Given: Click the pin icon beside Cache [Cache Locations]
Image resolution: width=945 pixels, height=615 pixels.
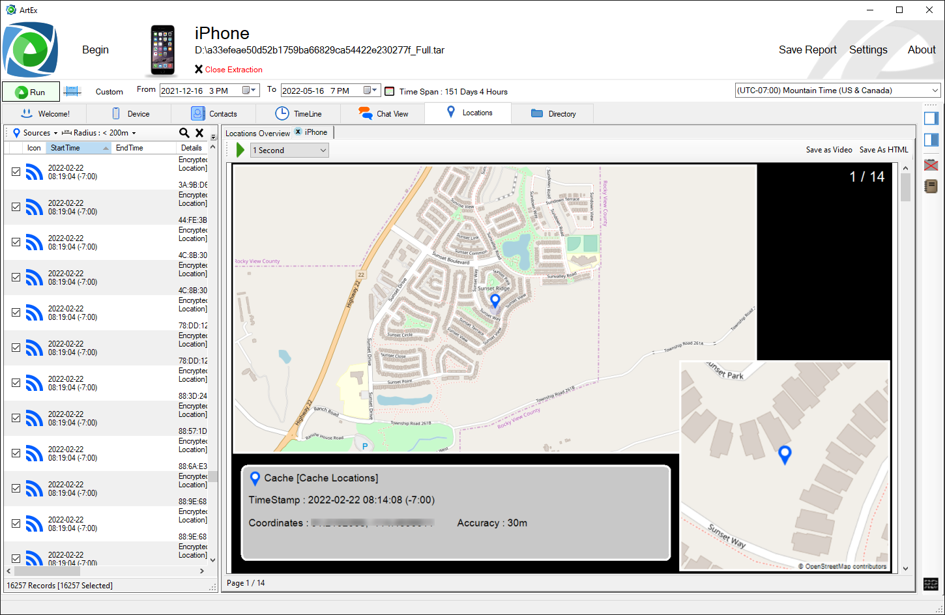Looking at the screenshot, I should (x=255, y=479).
